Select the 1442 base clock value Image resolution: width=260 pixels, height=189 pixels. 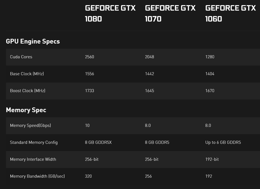[150, 74]
